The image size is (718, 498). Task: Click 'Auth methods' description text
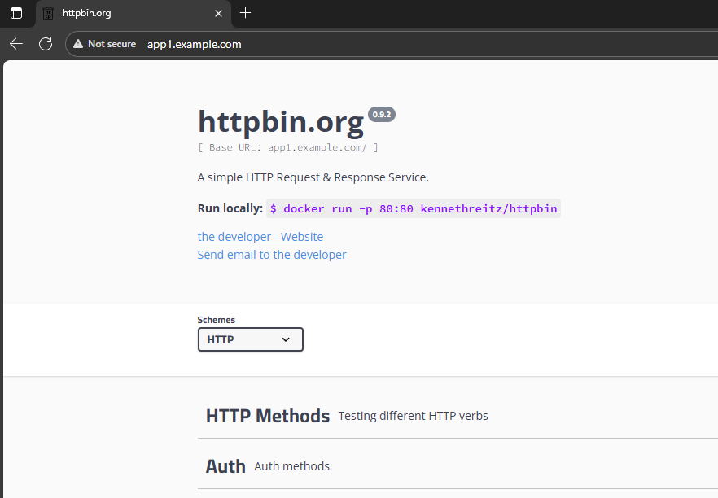[x=291, y=466]
